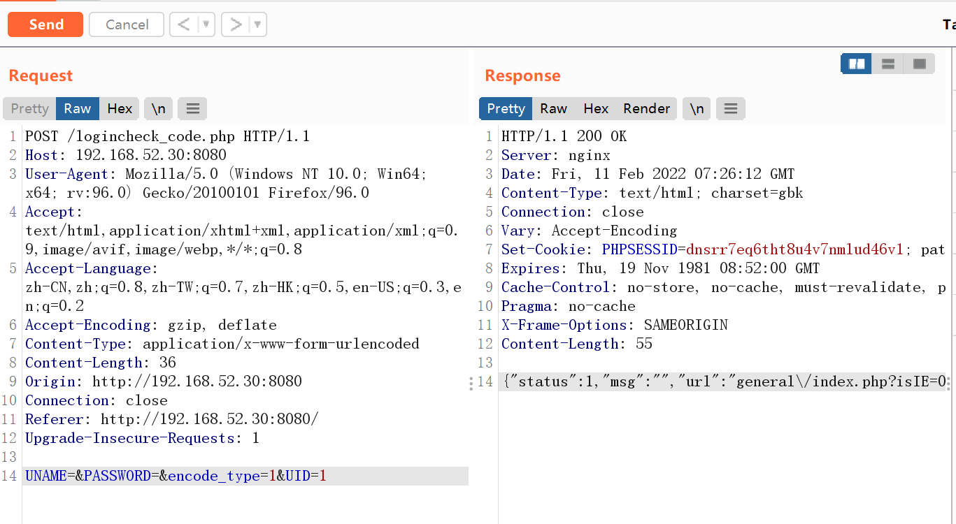The image size is (956, 524).
Task: Click the Content-Length: 36 request header
Action: tap(101, 363)
